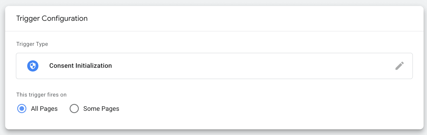Click the 'All Pages' option label
Viewport: 427px width, 135px height.
44,109
